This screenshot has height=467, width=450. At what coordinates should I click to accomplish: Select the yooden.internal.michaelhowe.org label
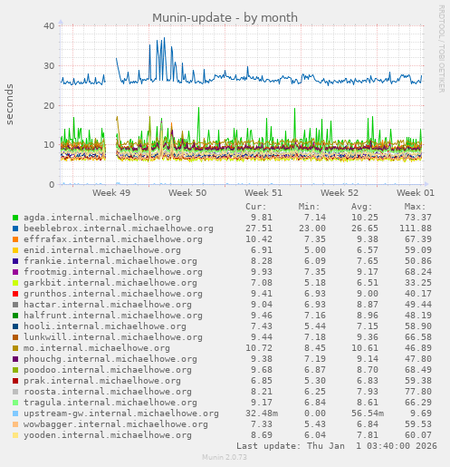pos(108,435)
